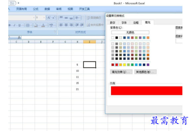Click the Borders grid icon in ribbon

28,25
